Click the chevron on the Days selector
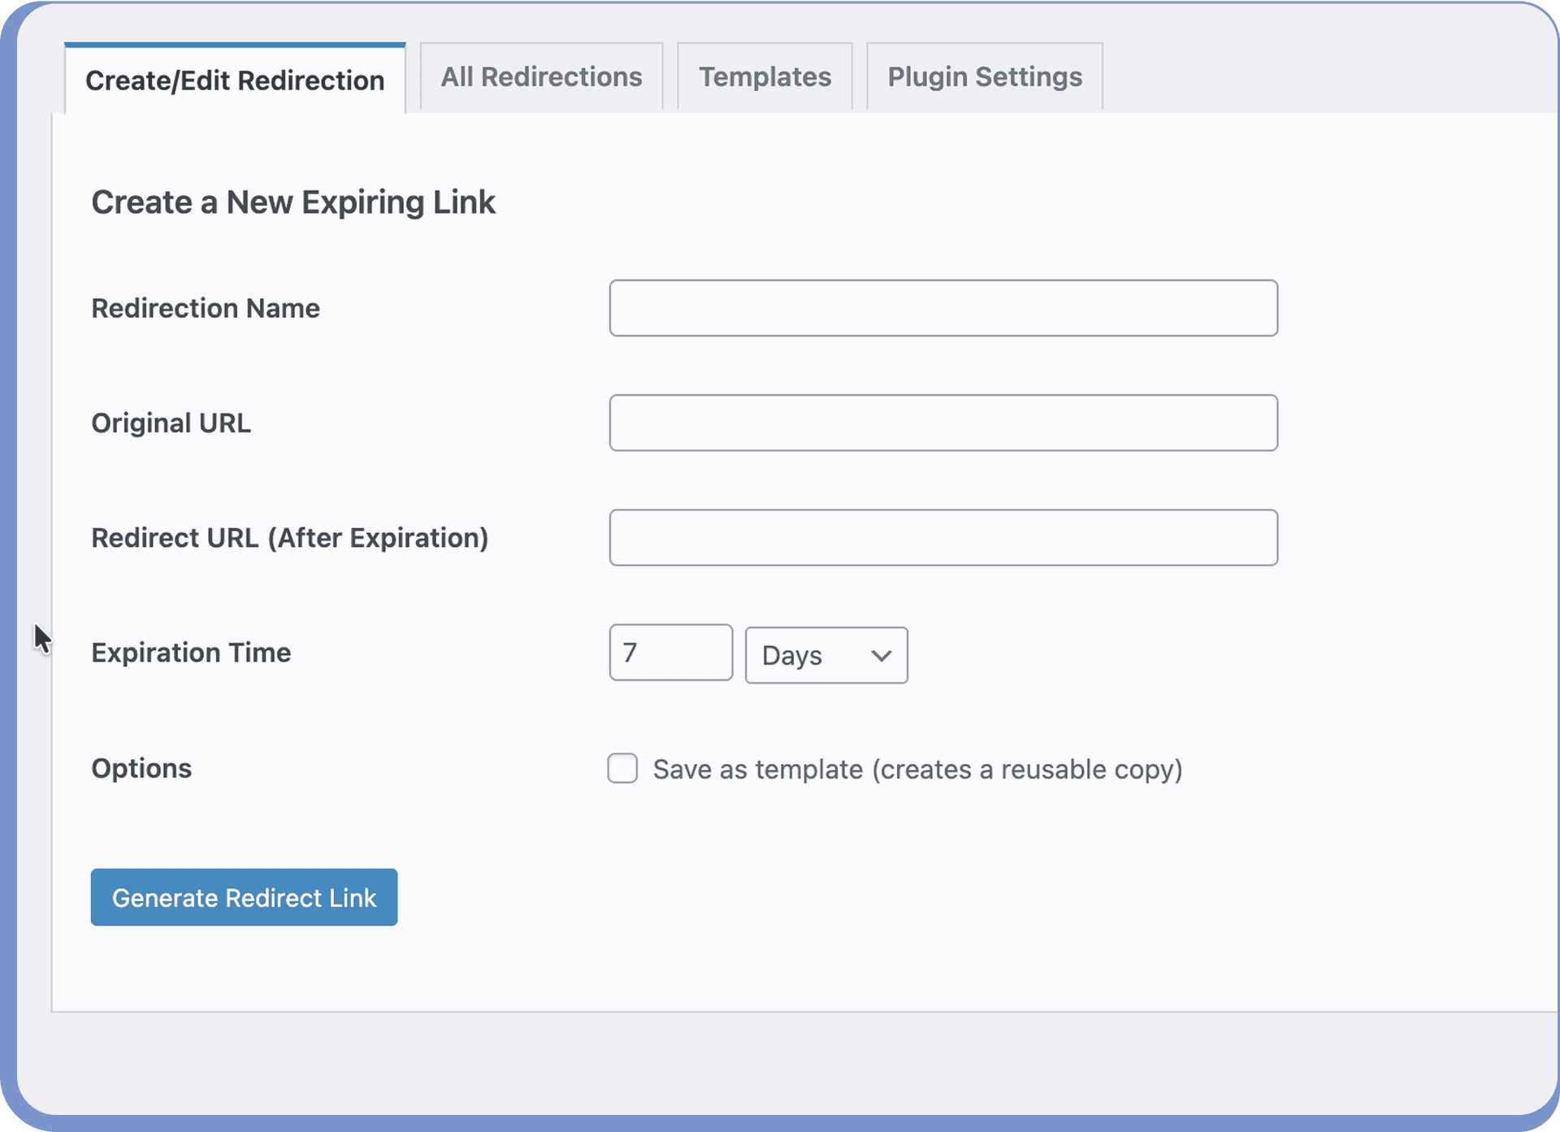 (x=880, y=655)
